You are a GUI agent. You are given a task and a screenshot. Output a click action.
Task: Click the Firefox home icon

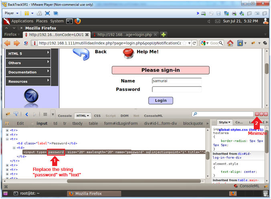click(x=230, y=43)
